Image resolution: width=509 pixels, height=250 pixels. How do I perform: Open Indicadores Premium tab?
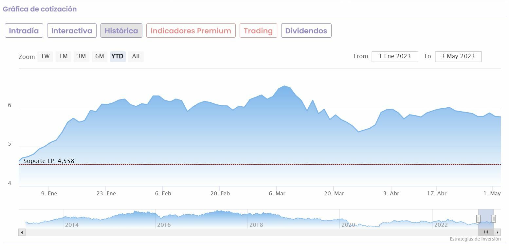191,31
